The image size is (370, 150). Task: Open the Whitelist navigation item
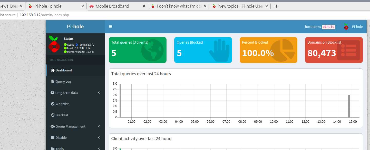[75, 104]
